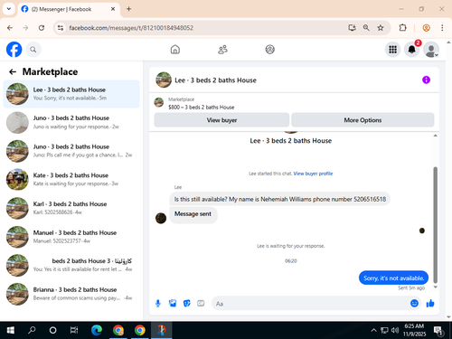The height and width of the screenshot is (339, 452).
Task: Open the chat with the Arabic-named buyer
Action: (x=71, y=265)
